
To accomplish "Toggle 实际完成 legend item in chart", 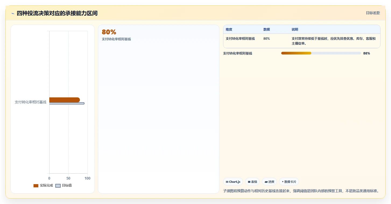I will tap(43, 185).
